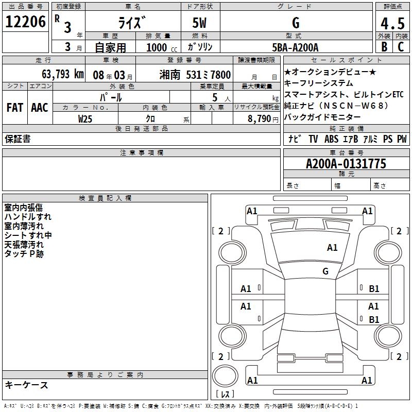
Task: Select the ABS equipment label
Action: pyautogui.click(x=331, y=139)
